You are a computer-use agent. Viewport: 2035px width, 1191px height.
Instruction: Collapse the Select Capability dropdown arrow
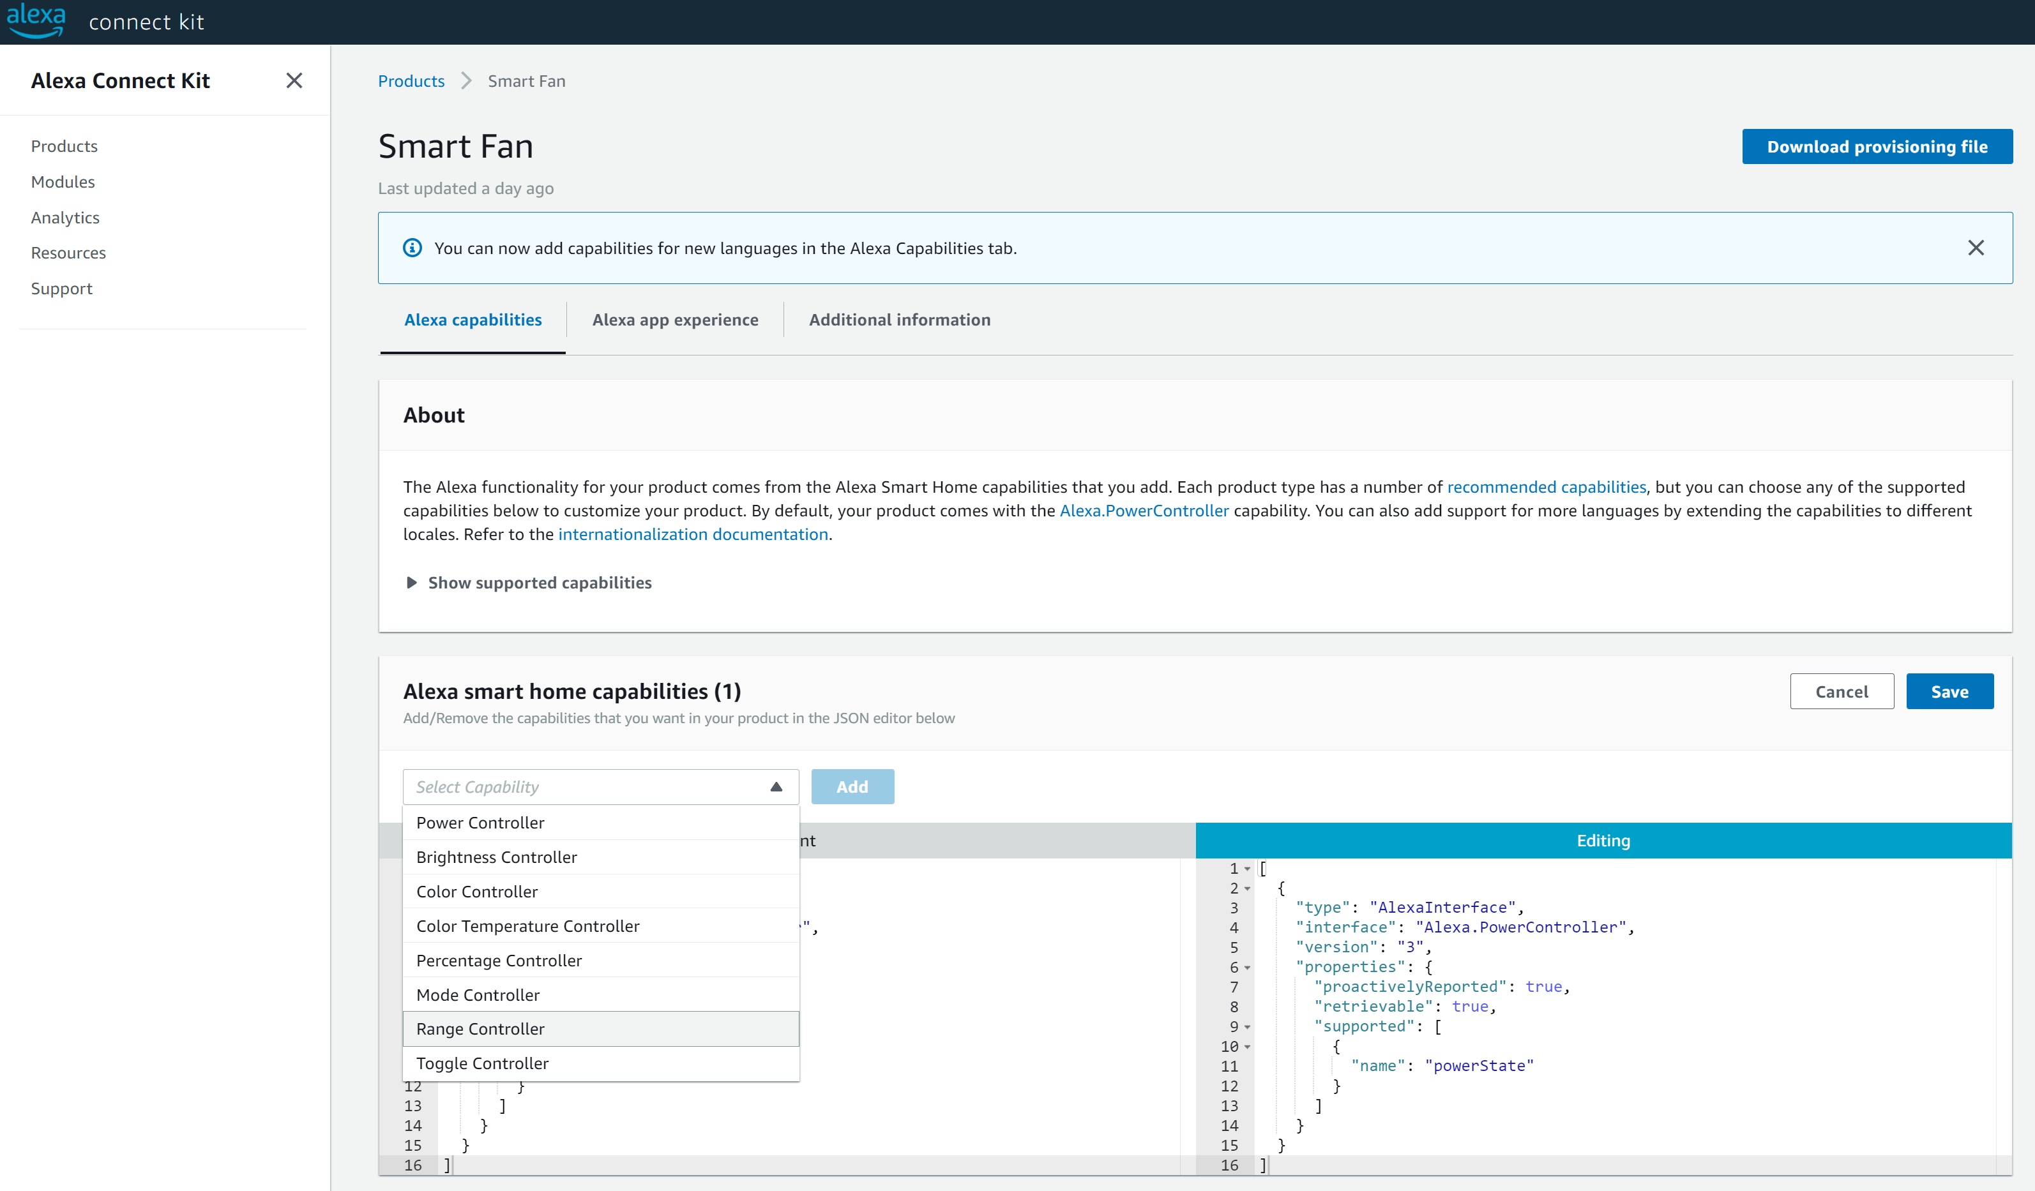click(776, 786)
